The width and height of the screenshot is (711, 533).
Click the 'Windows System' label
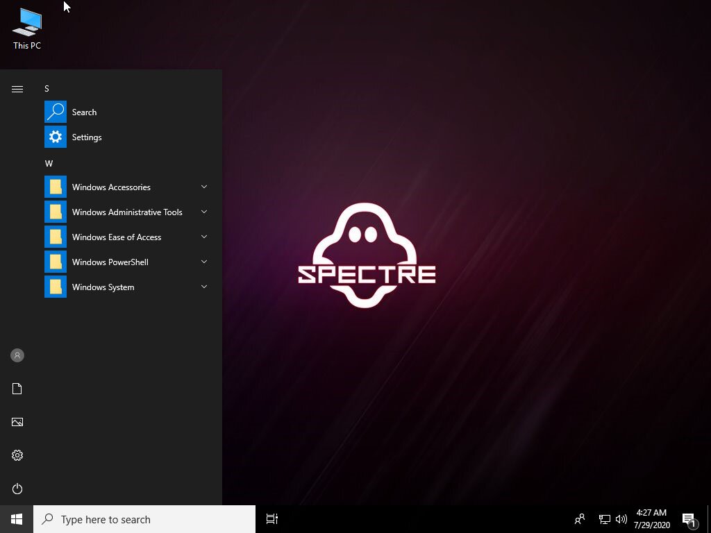103,287
